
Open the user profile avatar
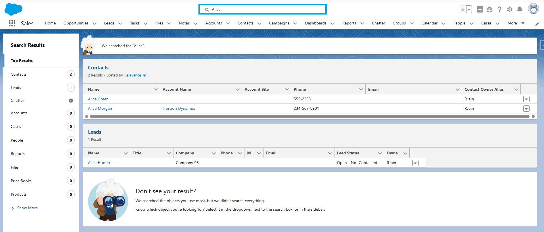(533, 9)
